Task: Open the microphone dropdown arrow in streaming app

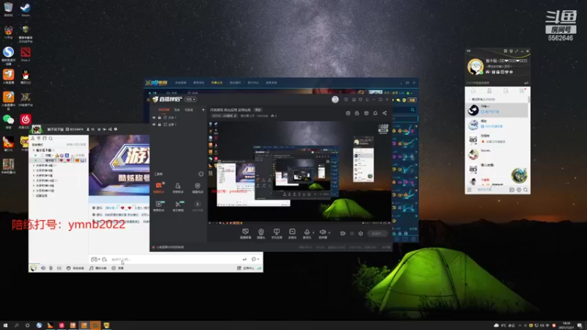Action: pyautogui.click(x=313, y=232)
